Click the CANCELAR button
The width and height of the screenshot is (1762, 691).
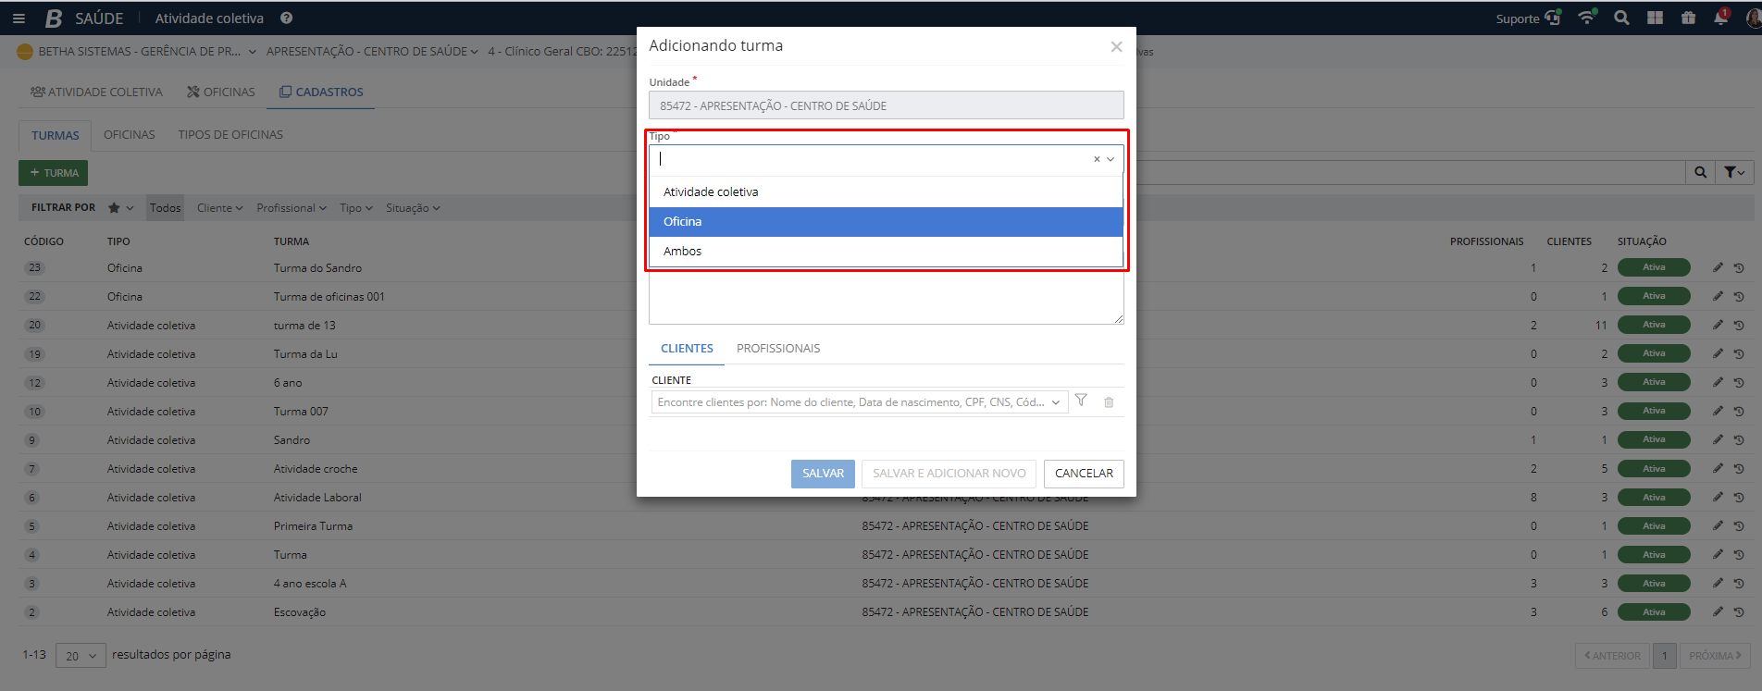[x=1084, y=474]
